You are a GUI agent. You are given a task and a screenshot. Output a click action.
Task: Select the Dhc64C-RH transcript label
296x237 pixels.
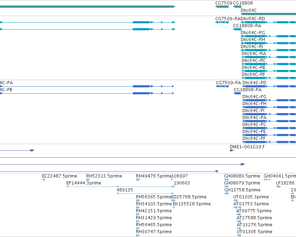pos(253,40)
